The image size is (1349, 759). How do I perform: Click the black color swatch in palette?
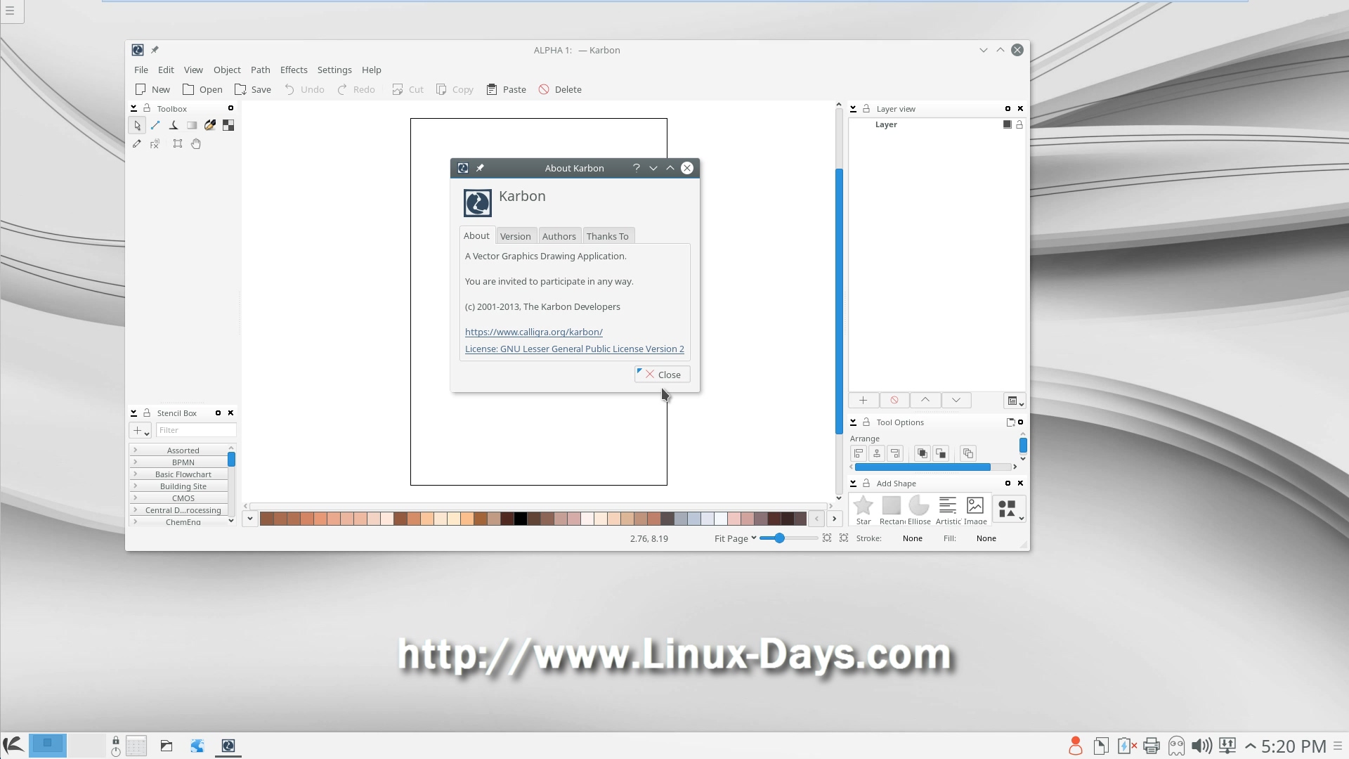pyautogui.click(x=521, y=519)
